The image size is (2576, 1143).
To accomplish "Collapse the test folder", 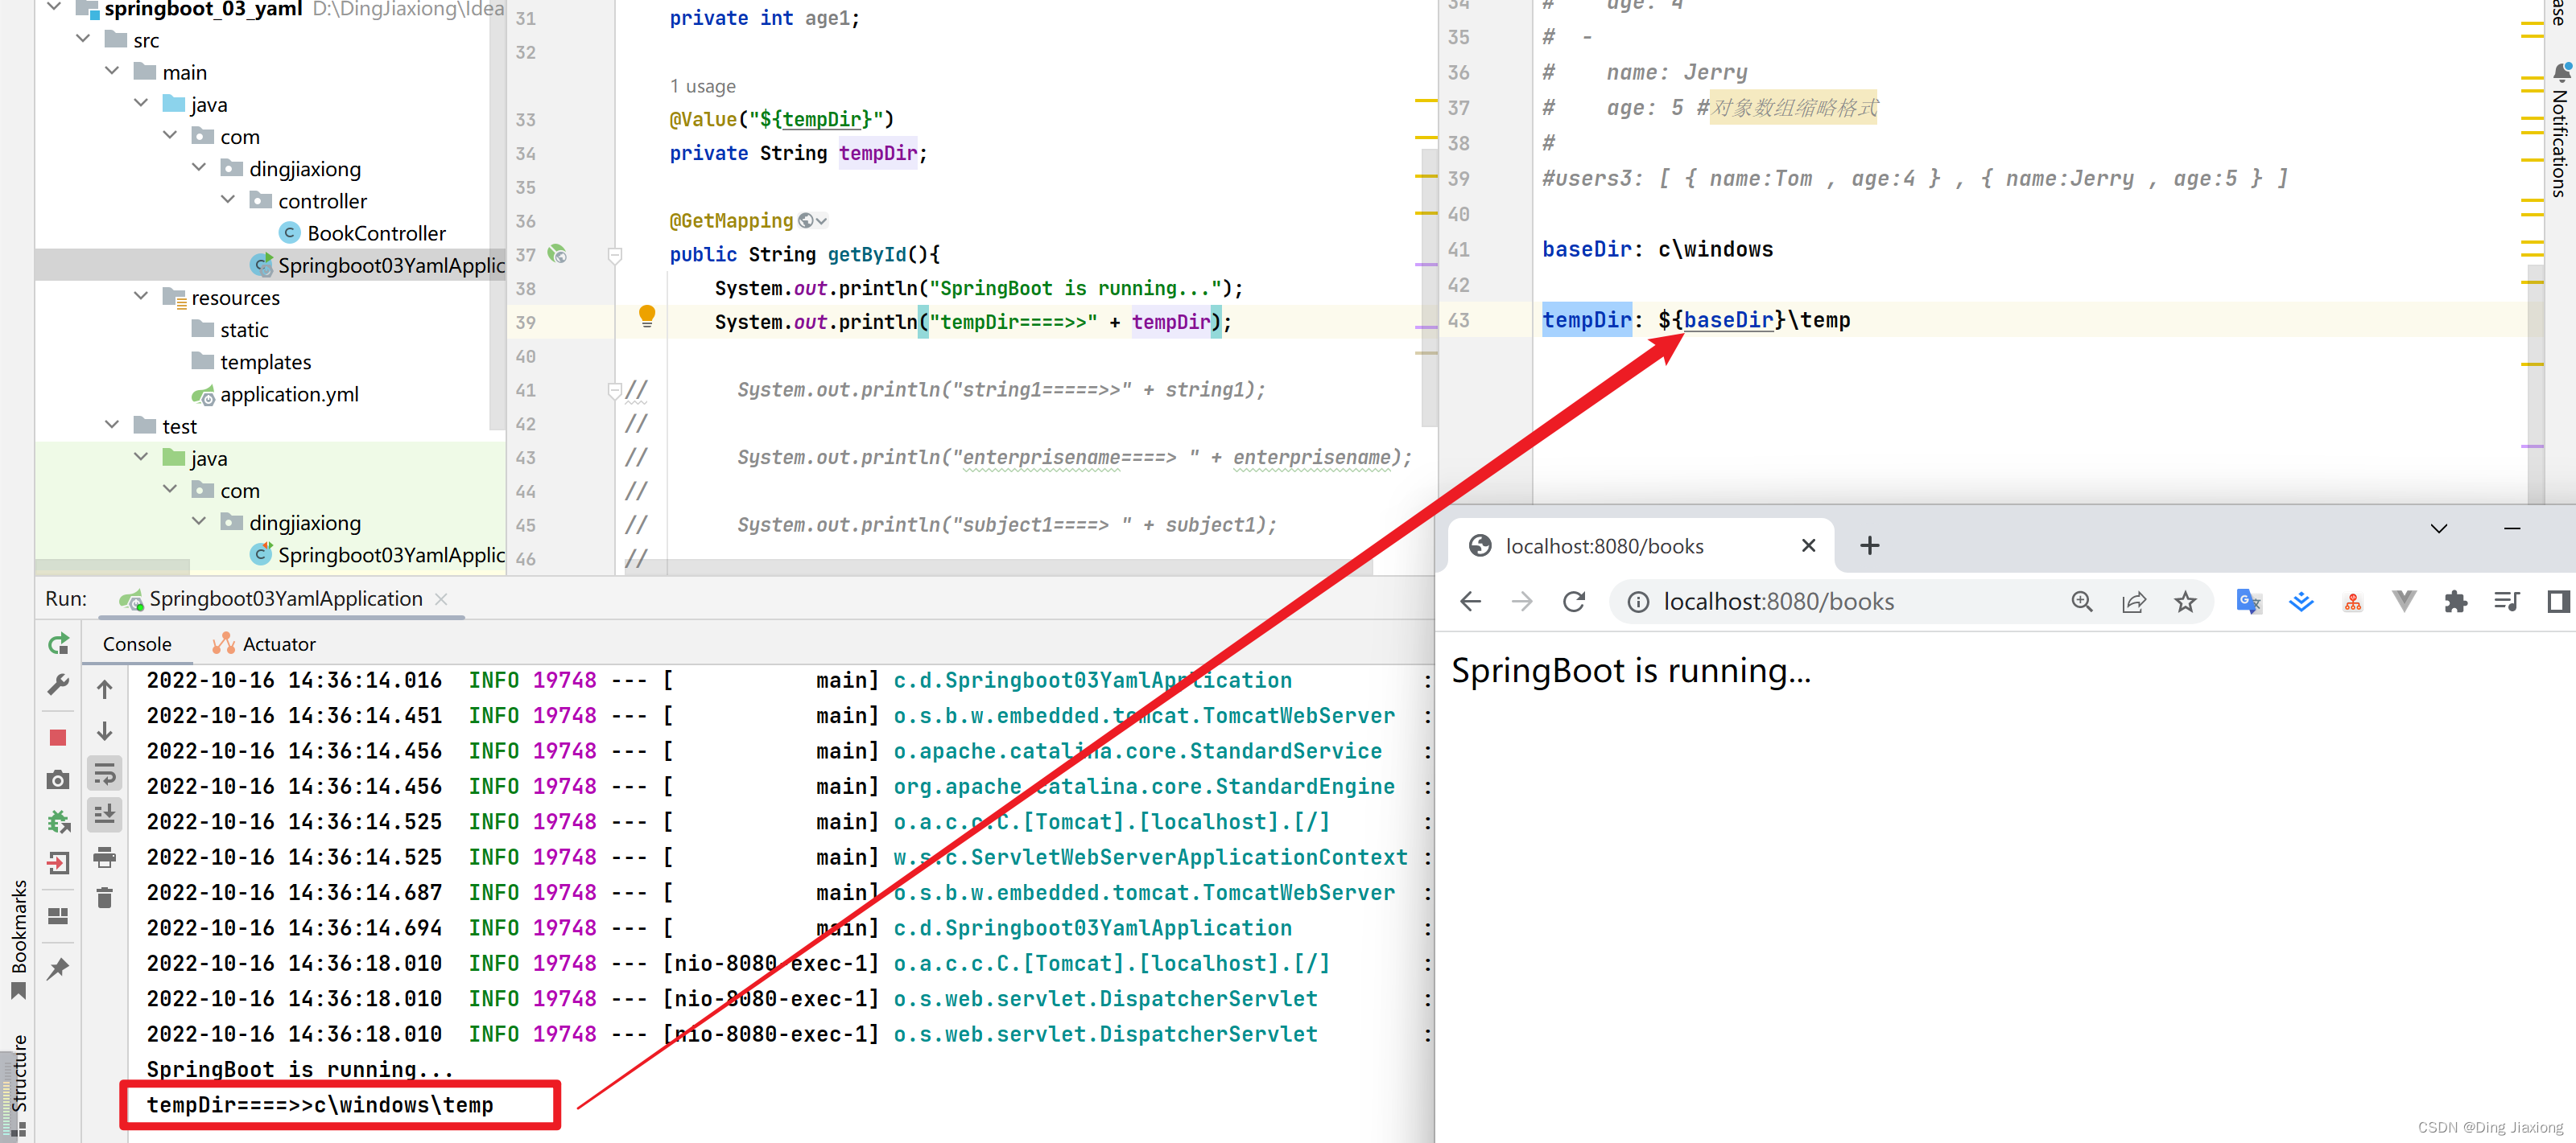I will coord(113,425).
